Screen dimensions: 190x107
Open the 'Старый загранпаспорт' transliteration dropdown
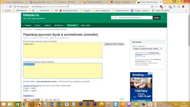[147, 49]
